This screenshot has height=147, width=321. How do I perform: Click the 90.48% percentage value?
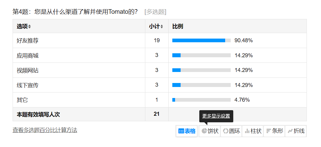[x=244, y=40]
